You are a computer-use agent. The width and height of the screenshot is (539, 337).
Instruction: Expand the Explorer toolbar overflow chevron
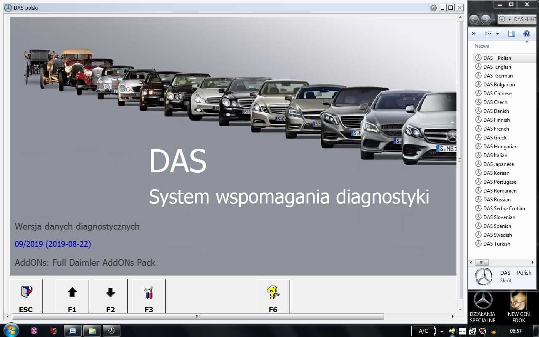[x=474, y=34]
